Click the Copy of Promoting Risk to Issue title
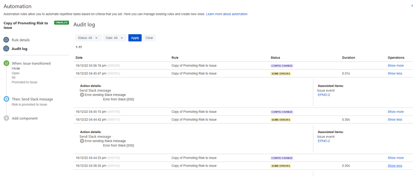This screenshot has width=413, height=176. pyautogui.click(x=26, y=25)
